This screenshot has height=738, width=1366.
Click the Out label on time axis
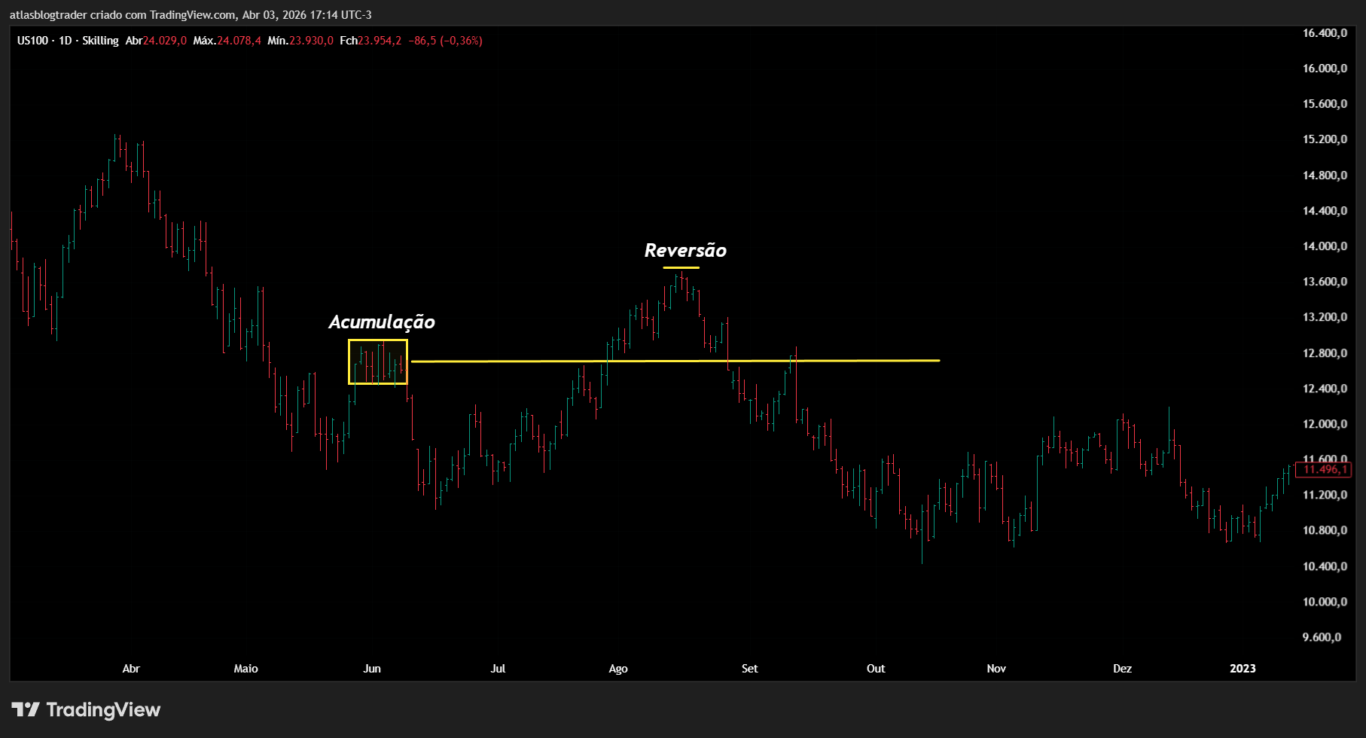876,669
